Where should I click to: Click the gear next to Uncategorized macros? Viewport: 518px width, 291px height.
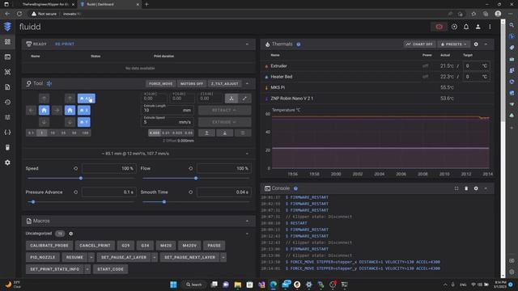[x=70, y=234]
